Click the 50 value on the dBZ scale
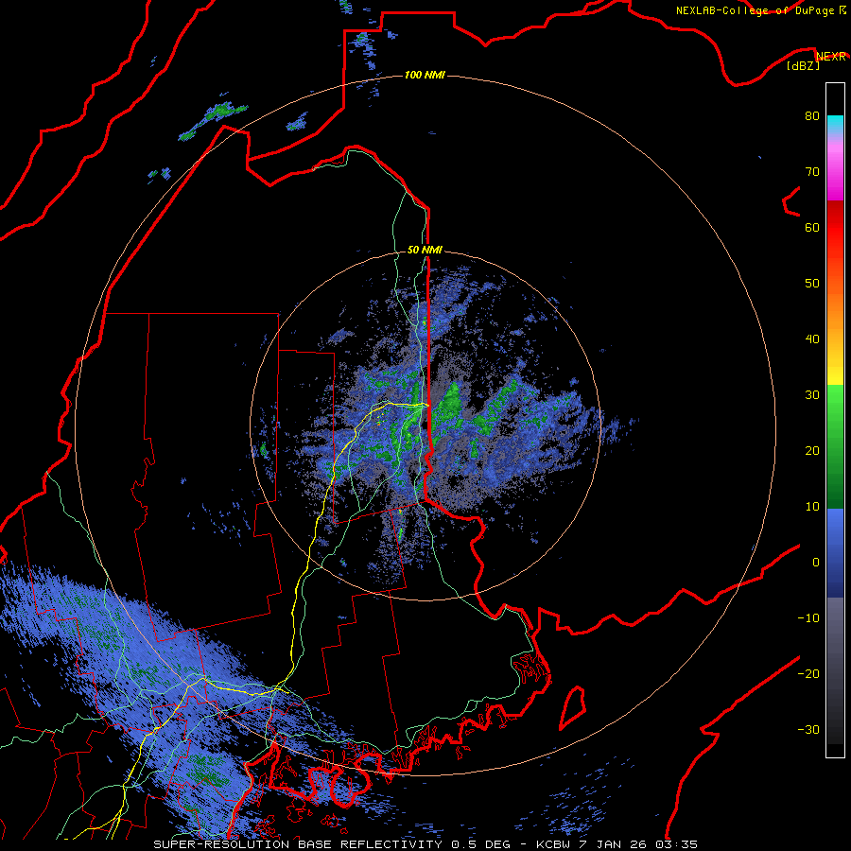This screenshot has width=851, height=851. click(812, 284)
